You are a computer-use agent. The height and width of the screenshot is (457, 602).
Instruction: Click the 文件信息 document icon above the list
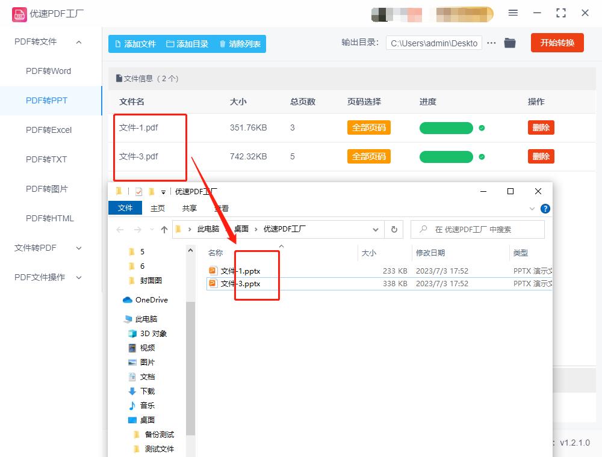point(119,78)
